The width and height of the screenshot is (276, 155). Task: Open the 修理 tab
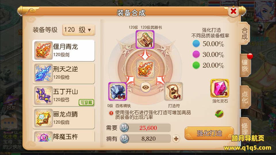tap(245, 128)
